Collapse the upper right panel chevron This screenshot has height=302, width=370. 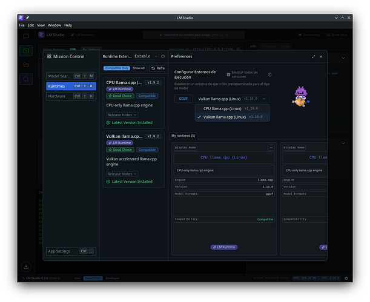click(343, 58)
